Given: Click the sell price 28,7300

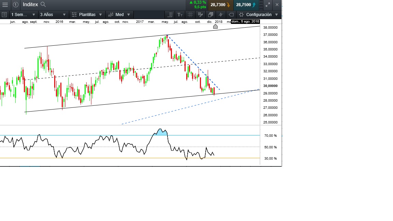Looking at the screenshot, I should pyautogui.click(x=220, y=5).
